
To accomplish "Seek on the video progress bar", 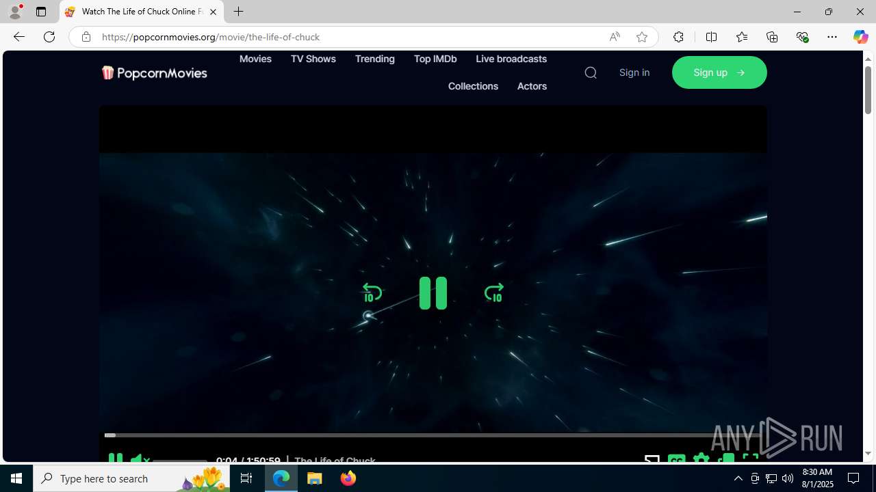I will (x=433, y=435).
